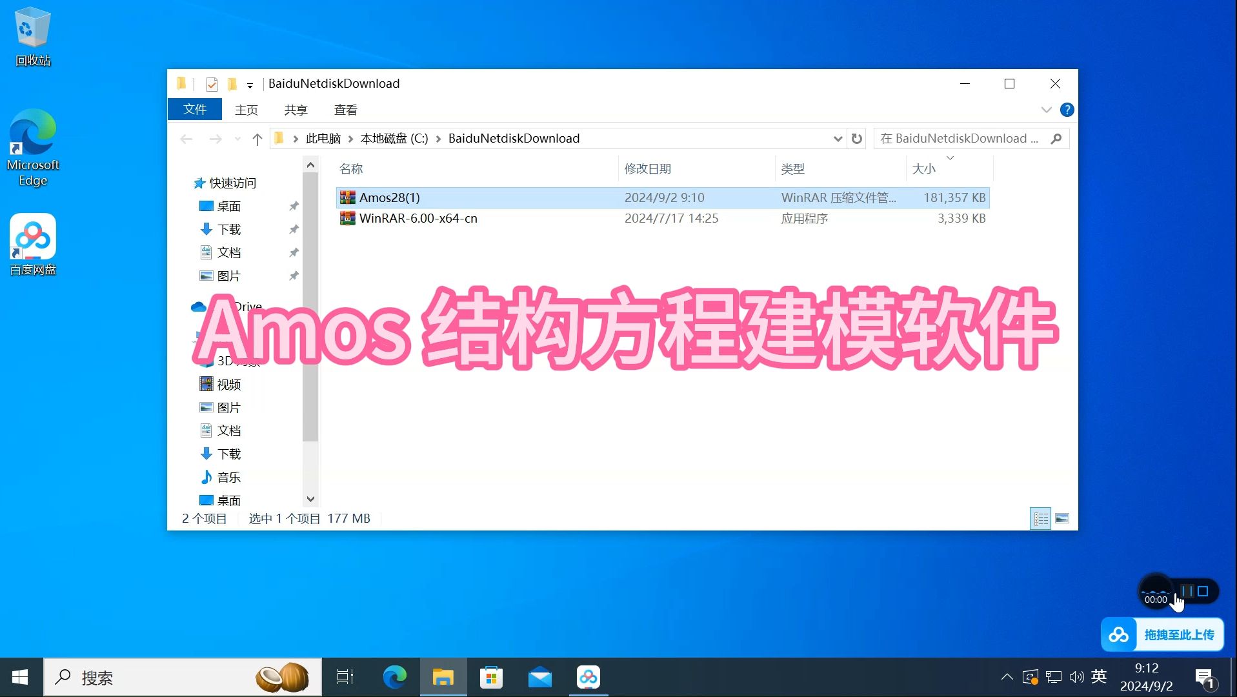
Task: Open the 文件 menu
Action: point(194,109)
